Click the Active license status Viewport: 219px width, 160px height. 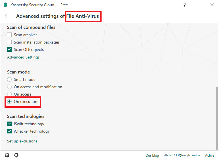210,155
